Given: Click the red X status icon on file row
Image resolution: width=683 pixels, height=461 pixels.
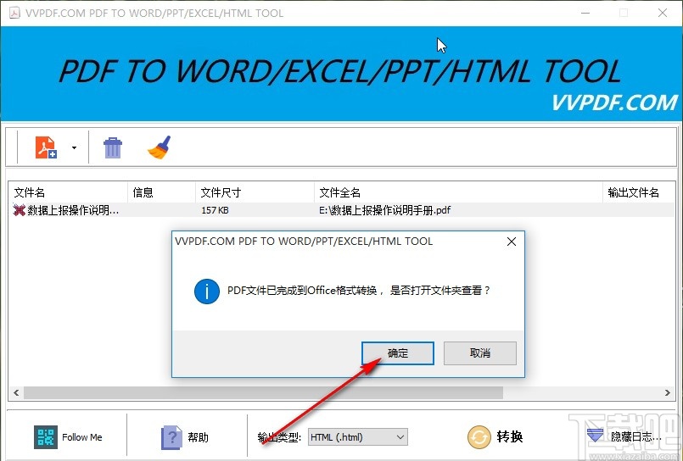Looking at the screenshot, I should (20, 210).
